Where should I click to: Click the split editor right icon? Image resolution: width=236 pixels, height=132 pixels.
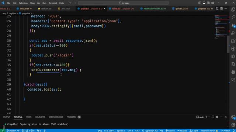pos(221,8)
